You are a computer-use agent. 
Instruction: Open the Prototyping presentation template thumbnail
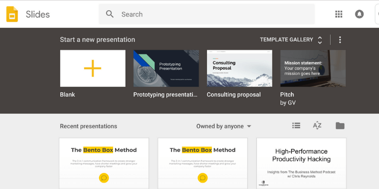pyautogui.click(x=166, y=69)
